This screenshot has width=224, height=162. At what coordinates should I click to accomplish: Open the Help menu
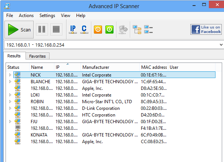pyautogui.click(x=81, y=16)
